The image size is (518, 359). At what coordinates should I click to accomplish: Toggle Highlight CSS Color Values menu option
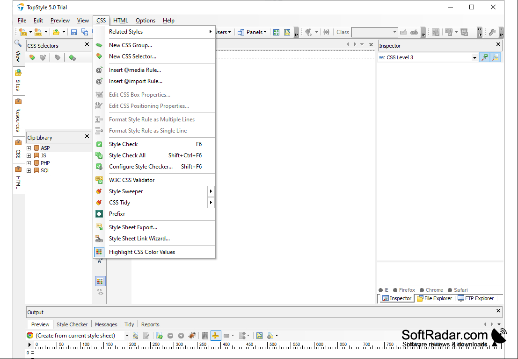[x=154, y=252]
